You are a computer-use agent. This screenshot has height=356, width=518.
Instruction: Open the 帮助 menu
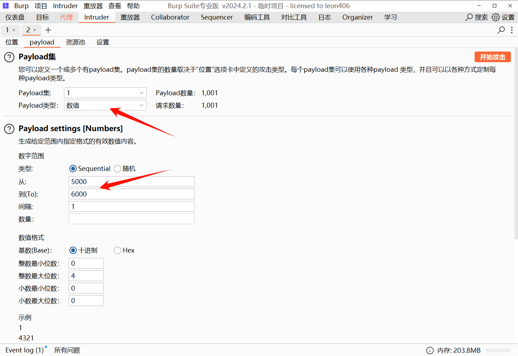tap(133, 6)
